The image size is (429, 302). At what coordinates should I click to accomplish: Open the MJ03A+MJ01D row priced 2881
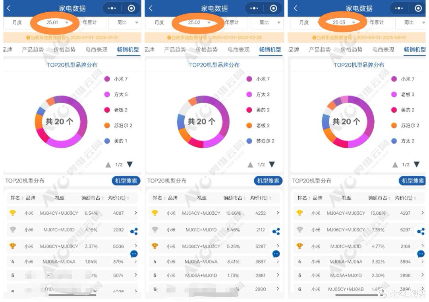tap(215, 275)
